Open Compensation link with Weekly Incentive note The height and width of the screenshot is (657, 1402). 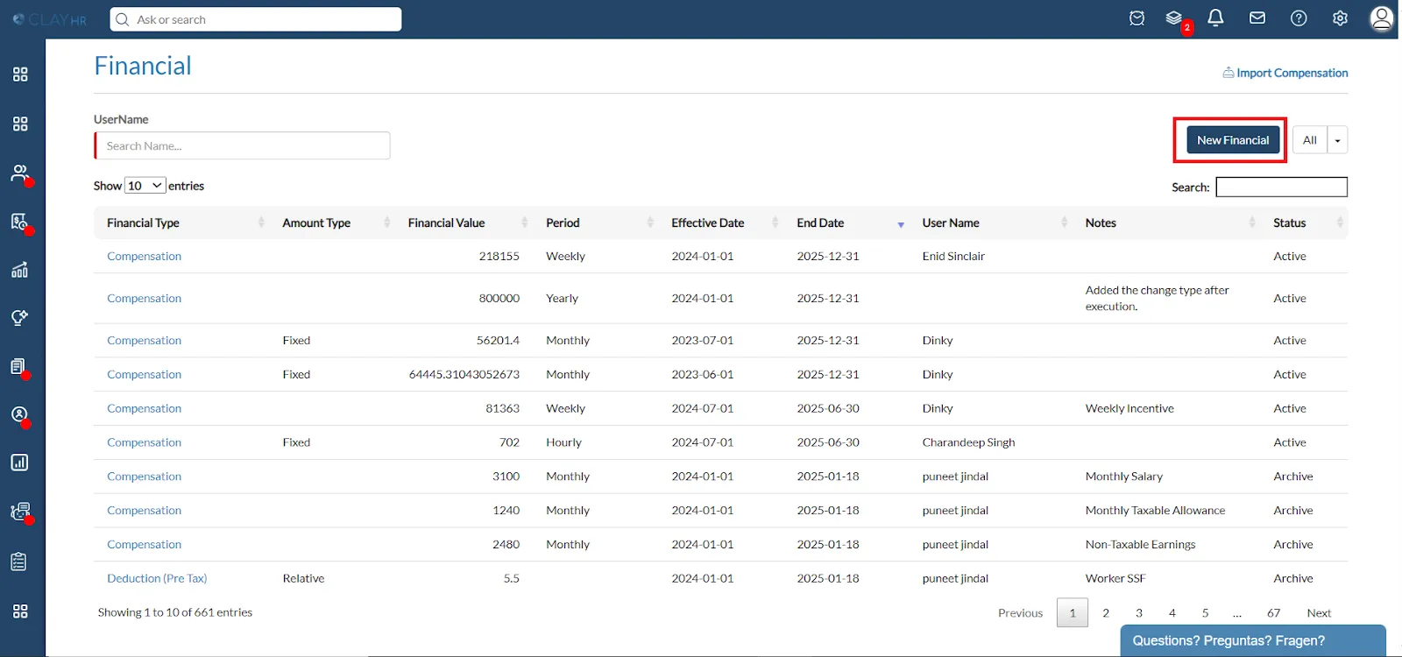point(144,409)
